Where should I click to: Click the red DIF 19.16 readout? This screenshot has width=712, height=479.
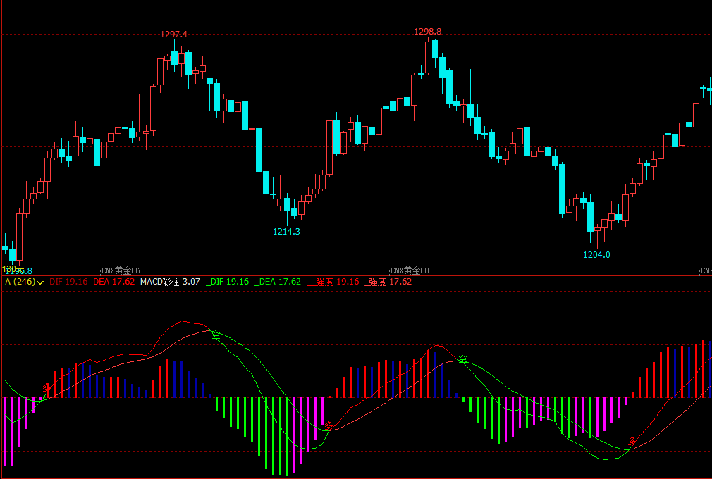68,282
